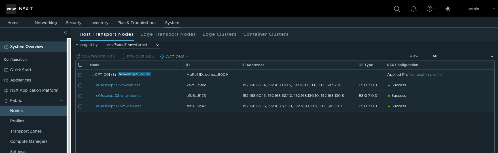498x153 pixels.
Task: Check the CPT-C01 cluster checkbox
Action: coord(80,75)
